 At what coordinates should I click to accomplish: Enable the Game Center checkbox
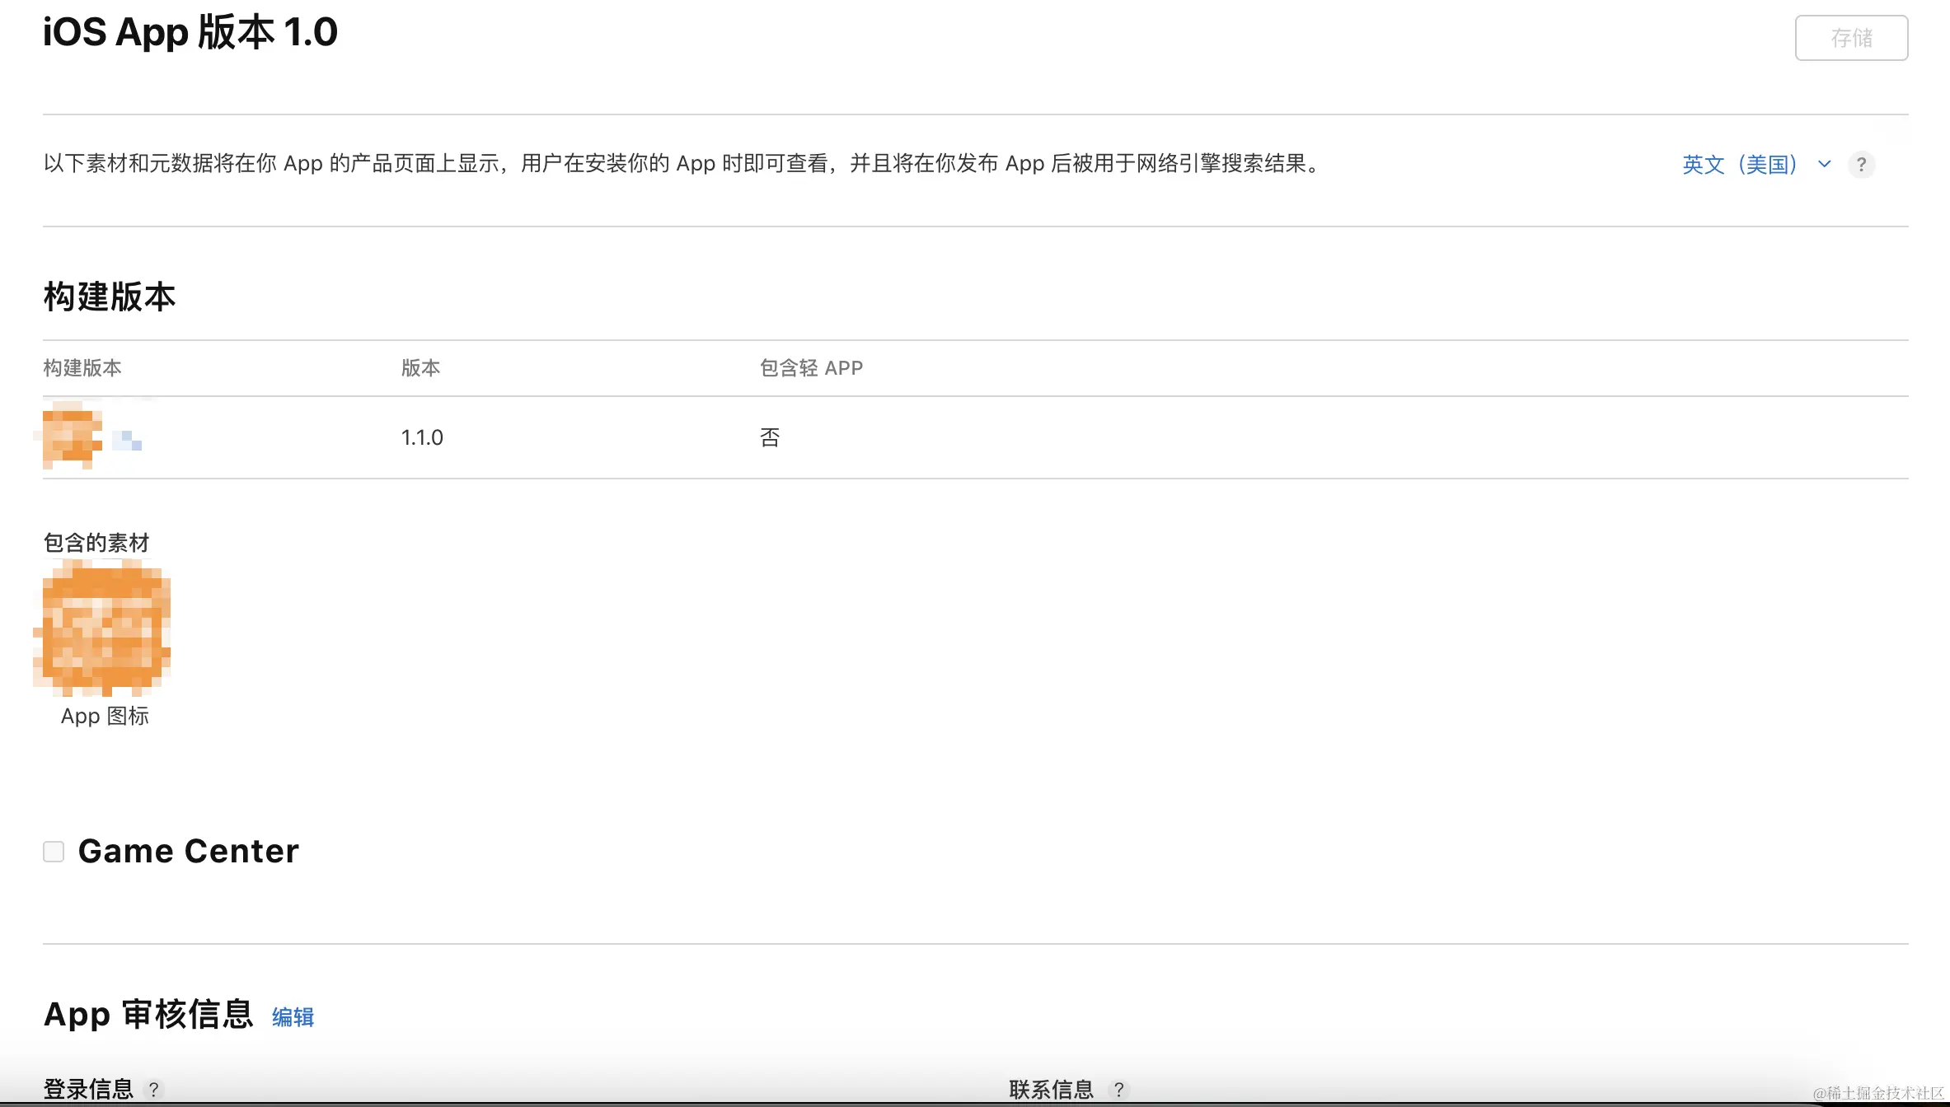click(x=54, y=851)
